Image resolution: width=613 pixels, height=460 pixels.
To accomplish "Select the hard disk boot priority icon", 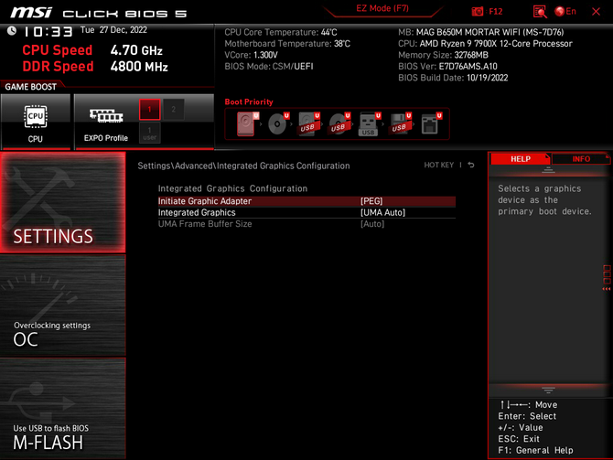I will click(x=247, y=123).
